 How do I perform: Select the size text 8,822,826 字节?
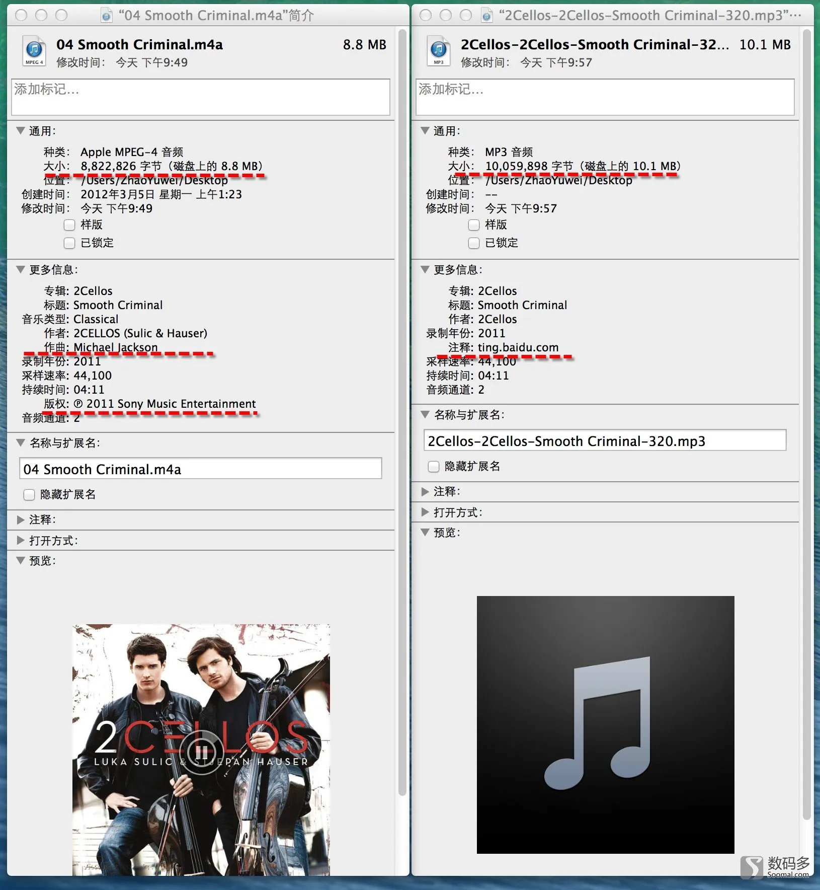(121, 166)
